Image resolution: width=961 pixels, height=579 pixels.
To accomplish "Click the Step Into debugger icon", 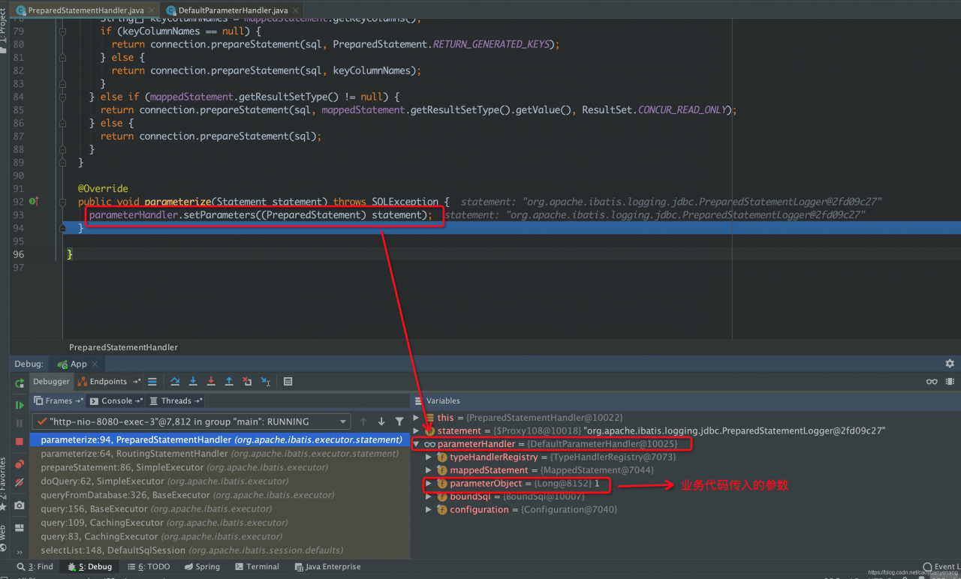I will coord(193,382).
